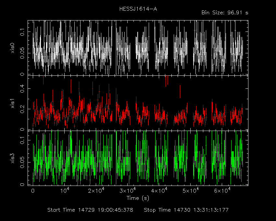Click the 0.2 tick label on xis1 axis
This screenshot has height=221, width=276.
pyautogui.click(x=22, y=109)
